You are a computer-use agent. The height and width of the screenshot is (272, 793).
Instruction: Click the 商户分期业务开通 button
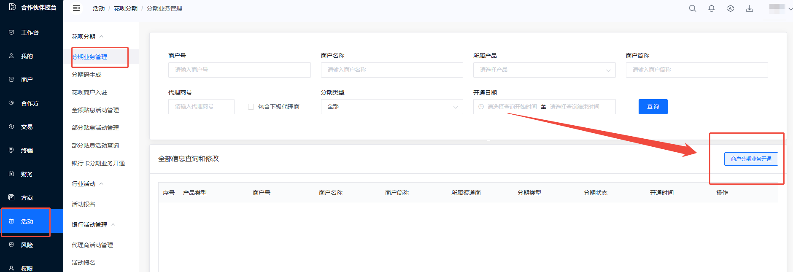[751, 159]
